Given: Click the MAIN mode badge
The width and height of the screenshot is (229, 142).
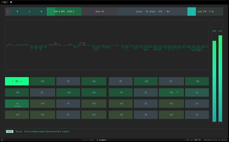Looking at the screenshot, I should pyautogui.click(x=10, y=132).
